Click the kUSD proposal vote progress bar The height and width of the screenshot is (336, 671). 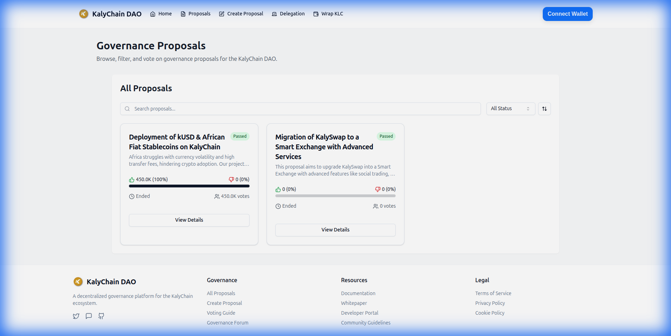[189, 186]
